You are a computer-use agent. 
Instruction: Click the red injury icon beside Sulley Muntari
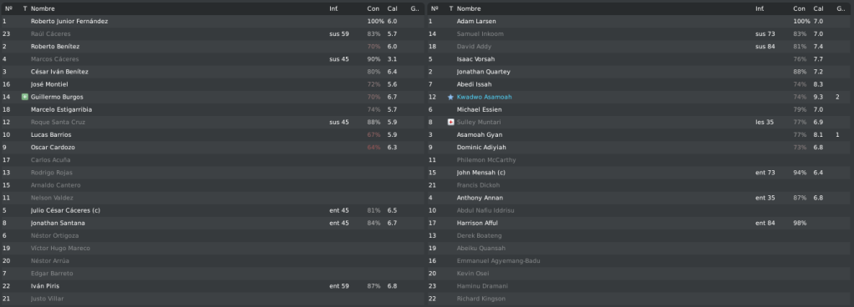pos(450,123)
